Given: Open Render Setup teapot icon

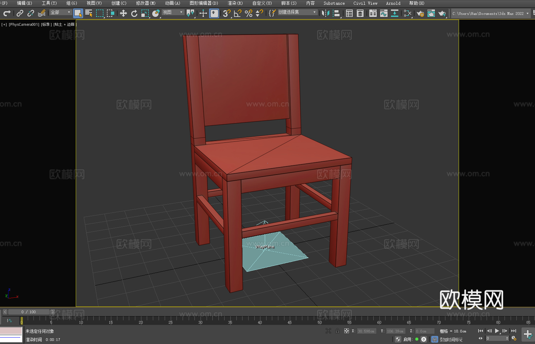Looking at the screenshot, I should tap(420, 13).
